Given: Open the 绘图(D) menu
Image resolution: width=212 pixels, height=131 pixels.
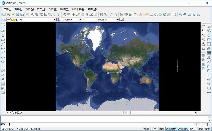Looking at the screenshot, I should tap(53, 9).
